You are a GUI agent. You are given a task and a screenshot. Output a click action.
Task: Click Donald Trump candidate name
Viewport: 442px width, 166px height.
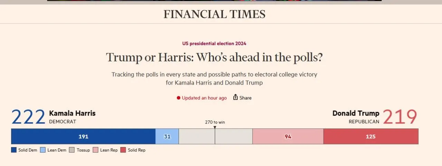[356, 113]
